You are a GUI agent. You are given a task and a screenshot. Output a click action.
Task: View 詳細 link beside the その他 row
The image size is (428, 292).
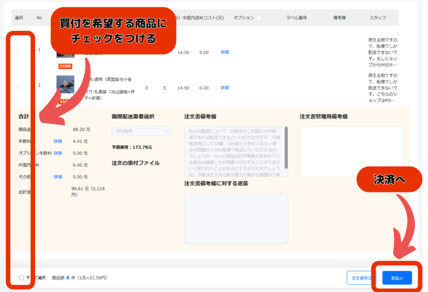[58, 177]
